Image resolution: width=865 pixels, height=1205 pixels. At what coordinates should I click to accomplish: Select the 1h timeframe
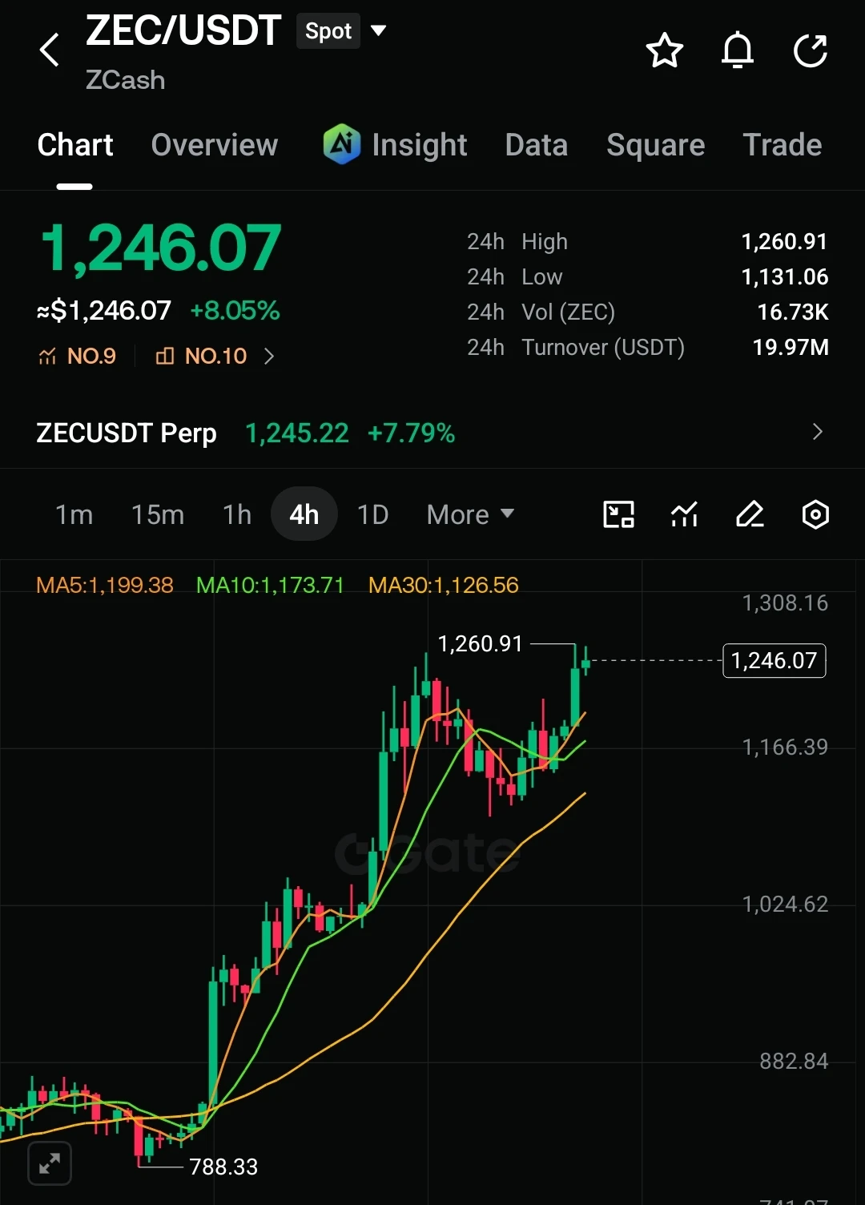237,514
